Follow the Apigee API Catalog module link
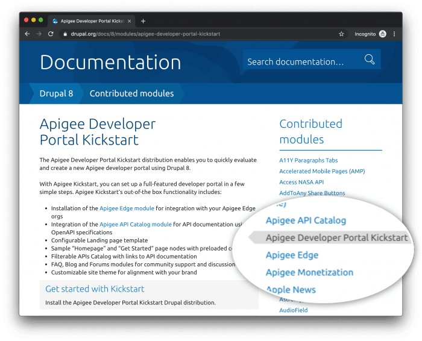 point(136,224)
